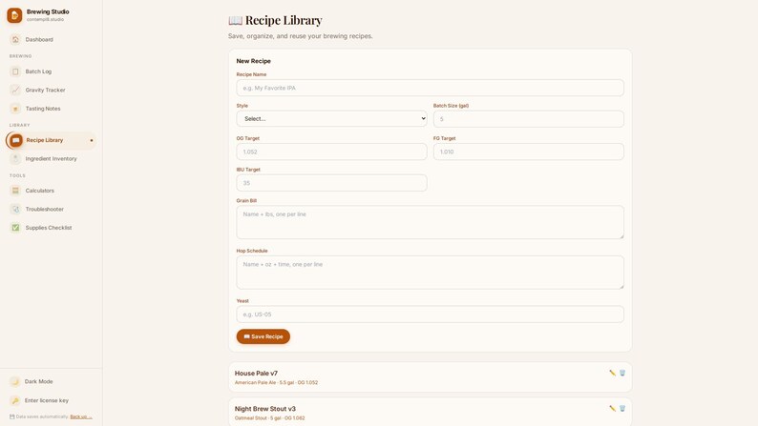Select Recipe Library in sidebar
The height and width of the screenshot is (426, 758).
tap(51, 140)
